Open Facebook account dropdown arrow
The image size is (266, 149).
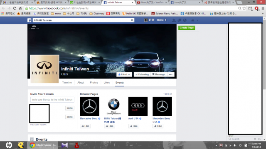tap(197, 20)
